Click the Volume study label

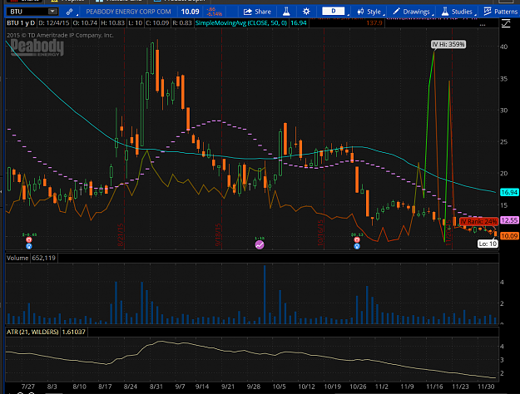point(17,258)
